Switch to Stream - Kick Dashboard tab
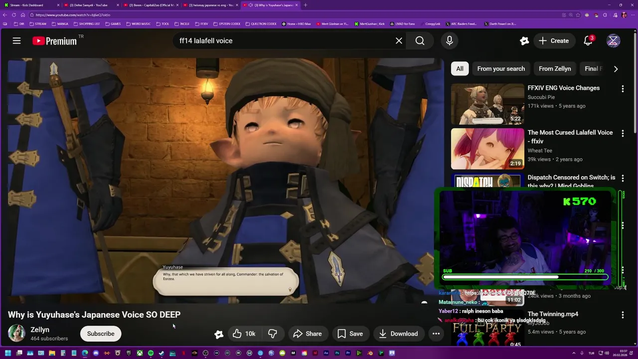This screenshot has width=638, height=359. (31, 5)
